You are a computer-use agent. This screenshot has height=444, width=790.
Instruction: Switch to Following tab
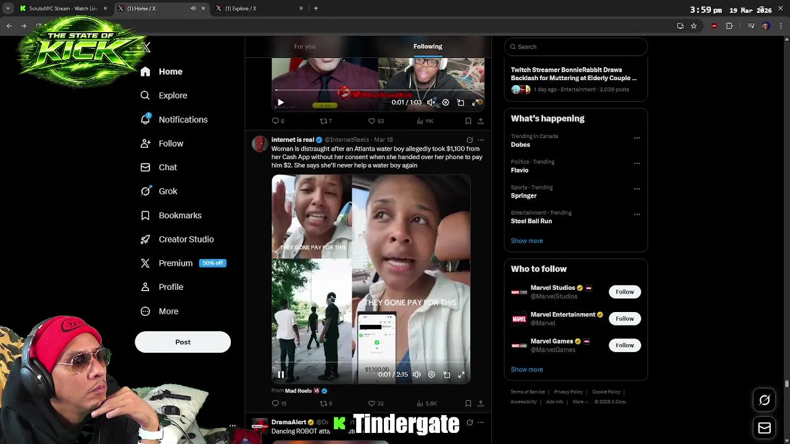(x=428, y=46)
